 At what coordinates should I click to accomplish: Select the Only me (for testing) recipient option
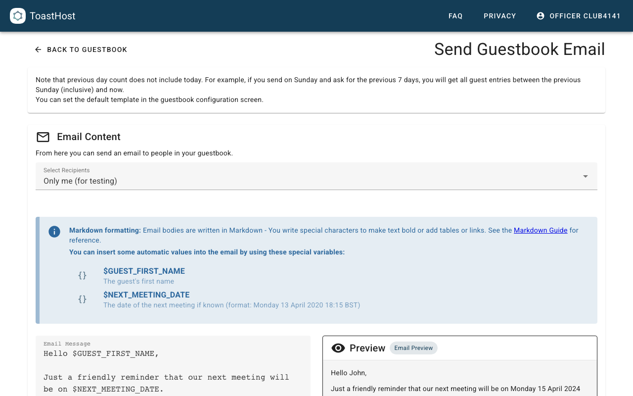pos(80,181)
